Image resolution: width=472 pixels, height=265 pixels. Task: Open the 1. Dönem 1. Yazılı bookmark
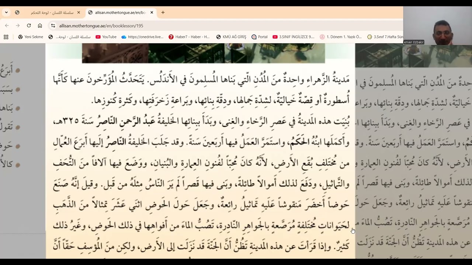coord(341,37)
